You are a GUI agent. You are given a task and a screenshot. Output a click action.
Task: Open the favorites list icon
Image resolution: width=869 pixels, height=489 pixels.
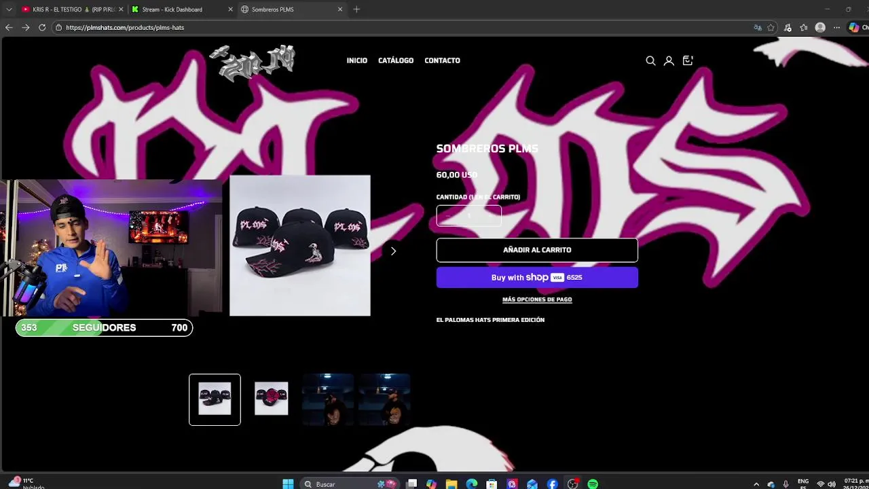pos(804,28)
